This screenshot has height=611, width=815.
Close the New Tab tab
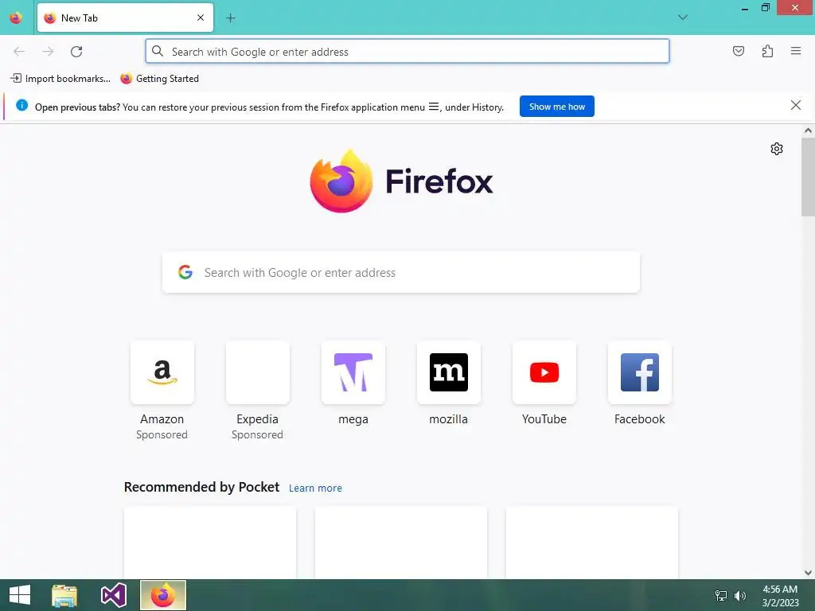(x=201, y=18)
